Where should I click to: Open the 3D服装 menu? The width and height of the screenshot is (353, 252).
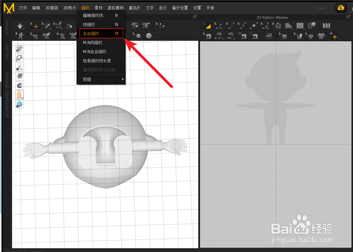[52, 8]
